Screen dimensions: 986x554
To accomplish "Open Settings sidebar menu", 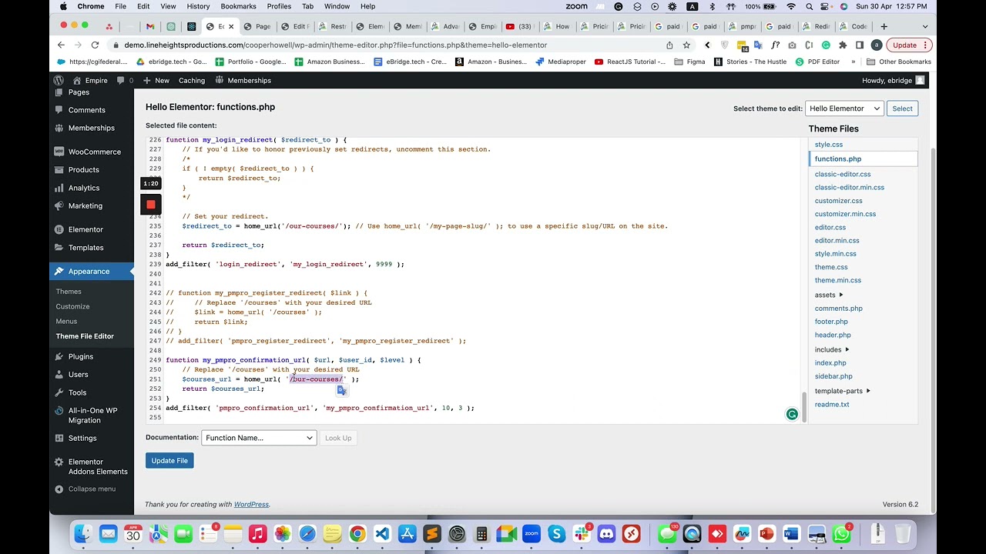I will (x=82, y=438).
